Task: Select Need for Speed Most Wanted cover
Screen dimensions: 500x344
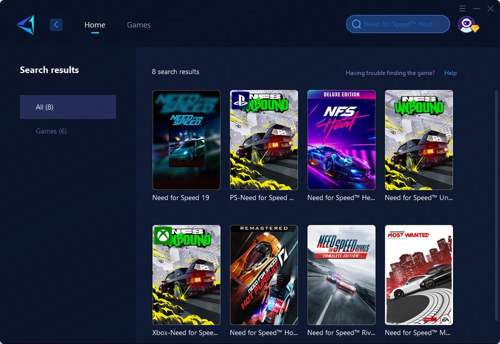Action: pos(419,275)
